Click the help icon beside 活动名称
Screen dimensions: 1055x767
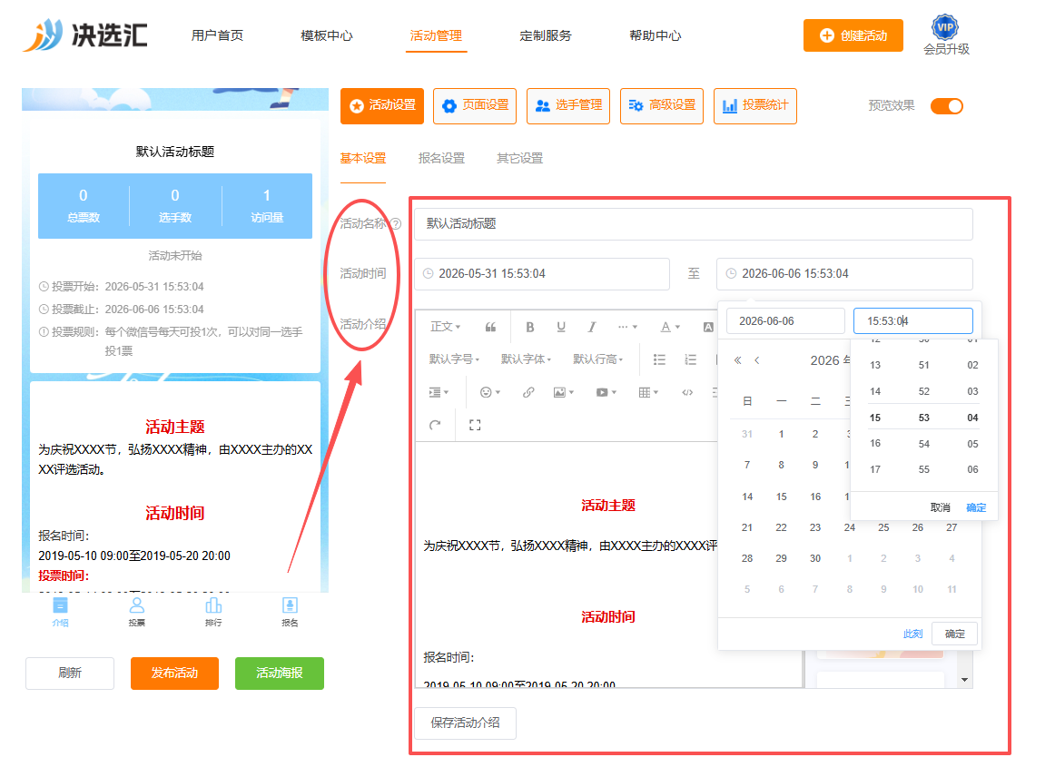click(x=396, y=224)
